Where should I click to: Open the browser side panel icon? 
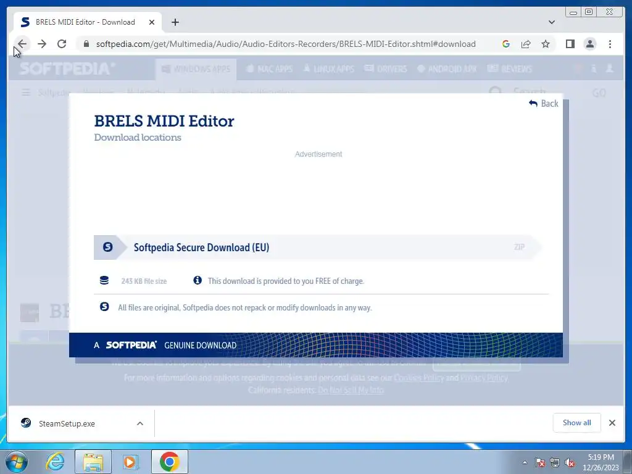570,44
